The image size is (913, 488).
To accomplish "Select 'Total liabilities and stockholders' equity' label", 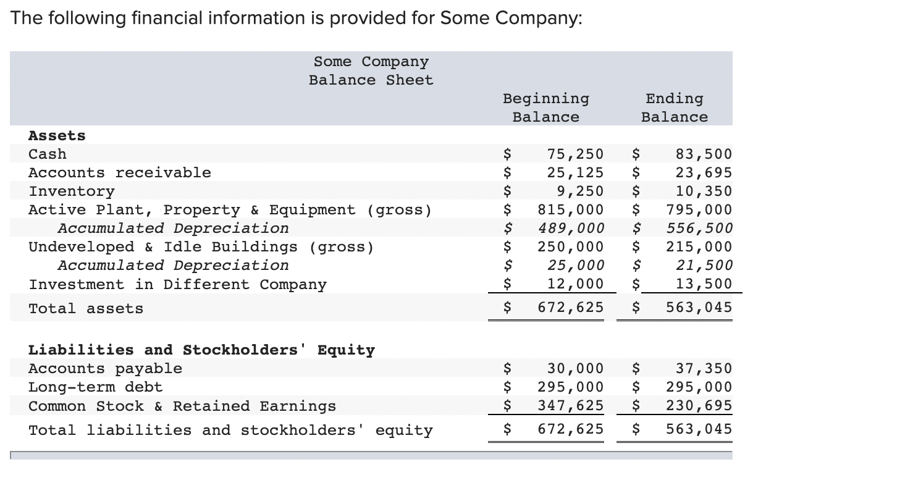I will (230, 430).
